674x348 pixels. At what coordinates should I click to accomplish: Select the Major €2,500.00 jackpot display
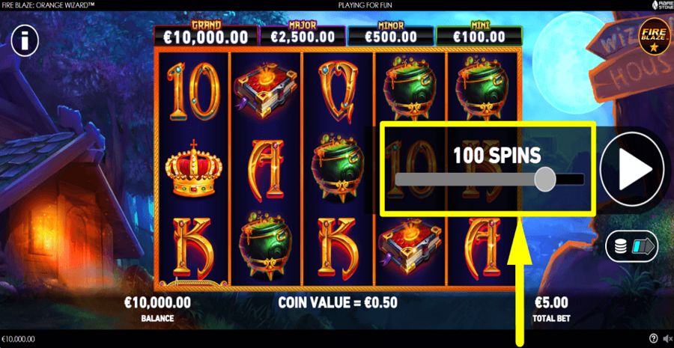(x=303, y=34)
